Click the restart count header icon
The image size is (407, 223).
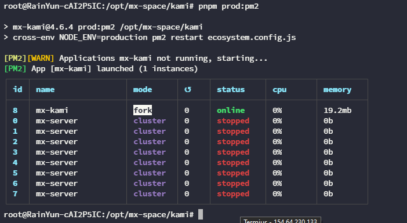[188, 89]
